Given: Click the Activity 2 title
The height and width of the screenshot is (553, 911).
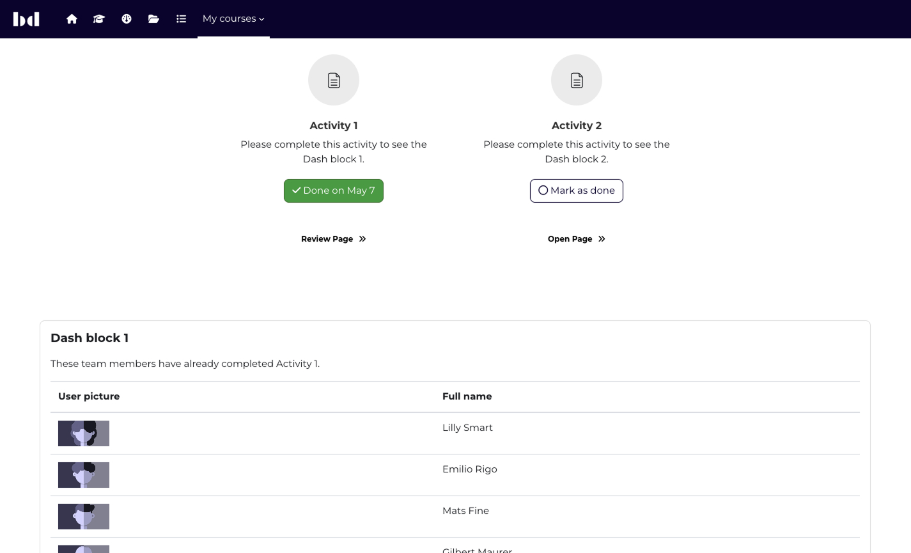Looking at the screenshot, I should point(577,125).
